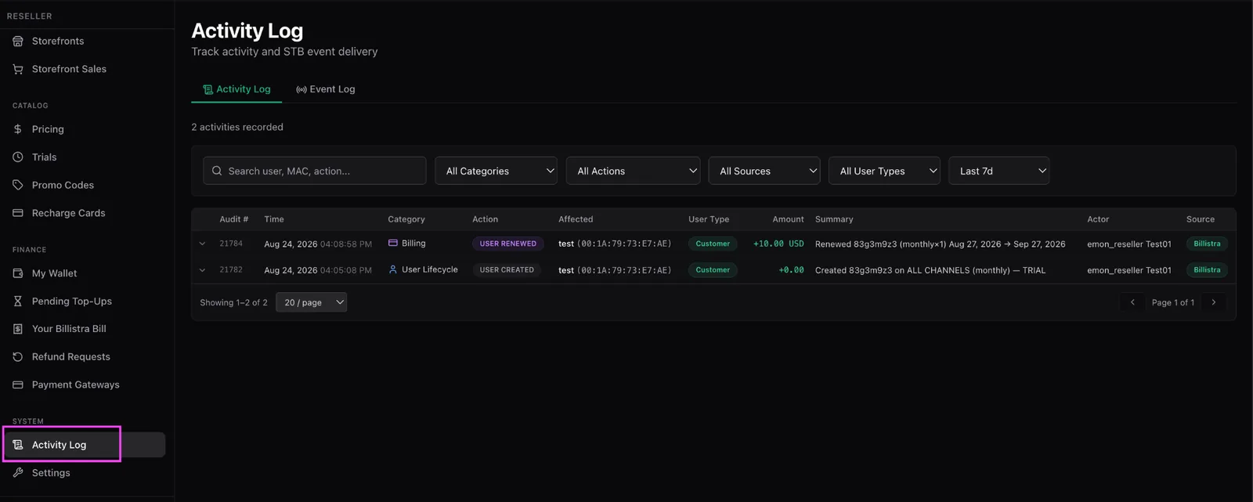Open the Last 7d time range dropdown
The width and height of the screenshot is (1253, 502).
(999, 171)
